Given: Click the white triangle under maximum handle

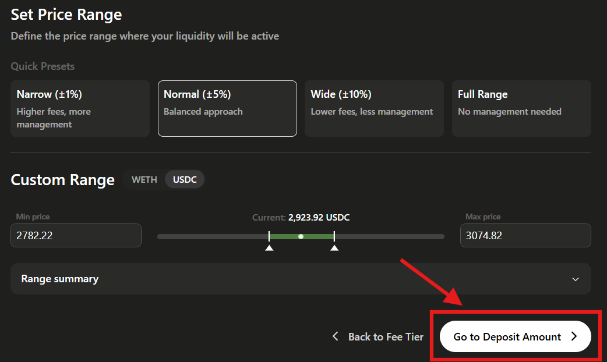Looking at the screenshot, I should pyautogui.click(x=334, y=248).
